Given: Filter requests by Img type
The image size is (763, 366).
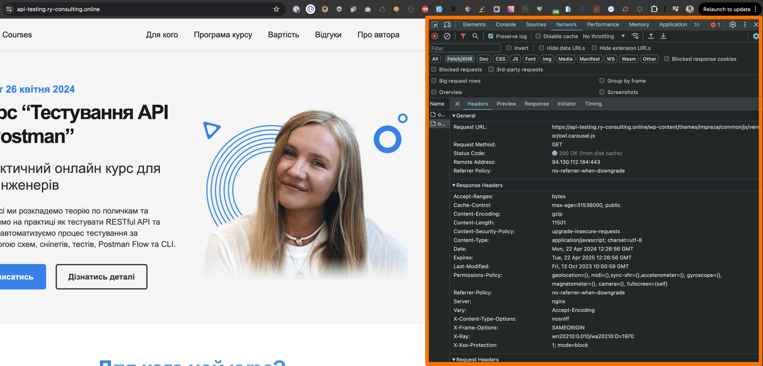Looking at the screenshot, I should [x=547, y=59].
